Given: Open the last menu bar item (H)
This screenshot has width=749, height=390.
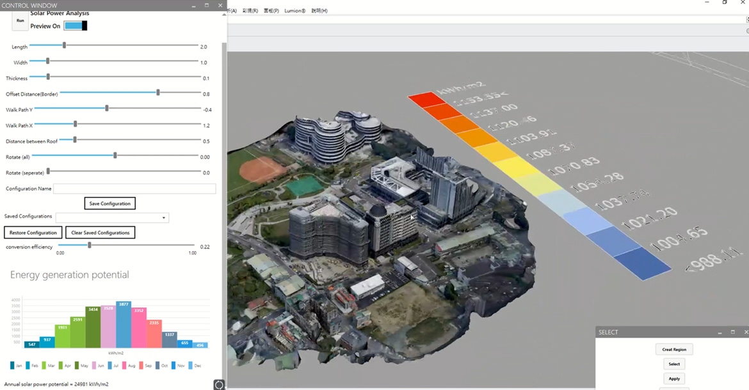Looking at the screenshot, I should (319, 11).
